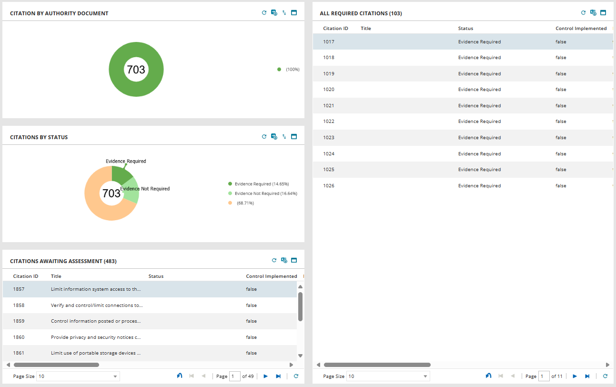This screenshot has height=387, width=616.
Task: Refresh the Citation By Authority Document chart
Action: tap(264, 12)
